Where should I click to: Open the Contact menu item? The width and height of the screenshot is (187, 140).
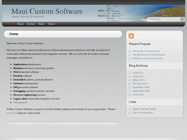click(31, 24)
